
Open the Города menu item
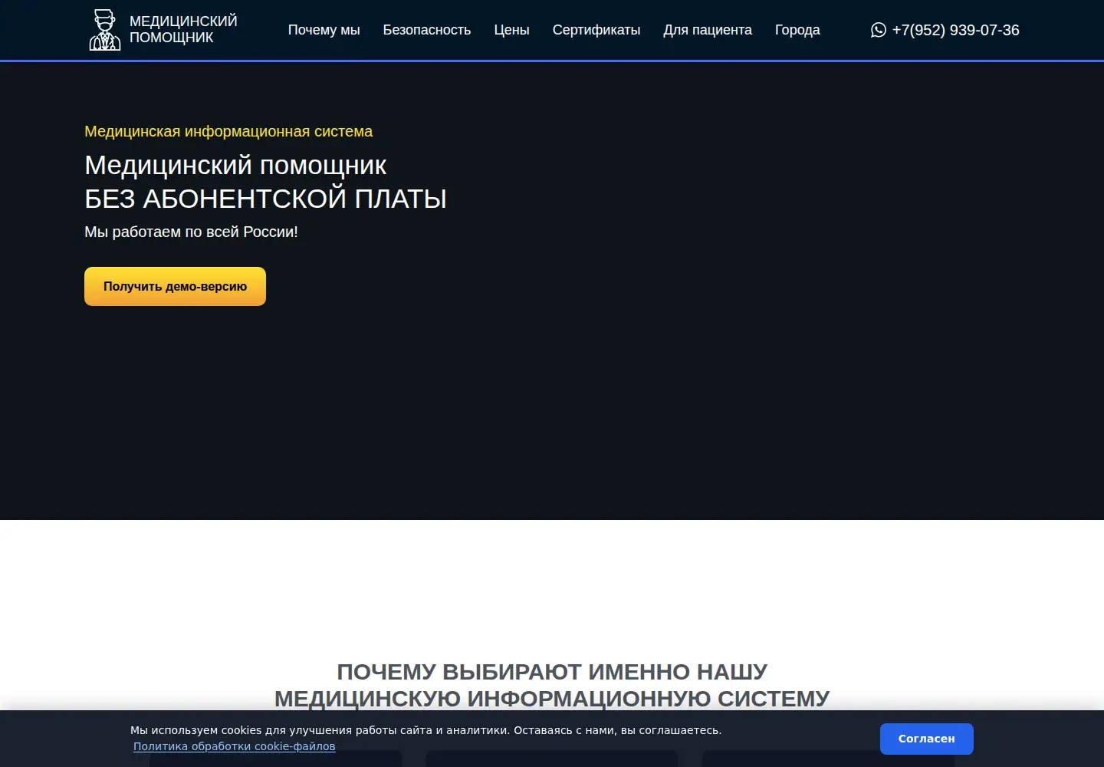click(x=797, y=30)
